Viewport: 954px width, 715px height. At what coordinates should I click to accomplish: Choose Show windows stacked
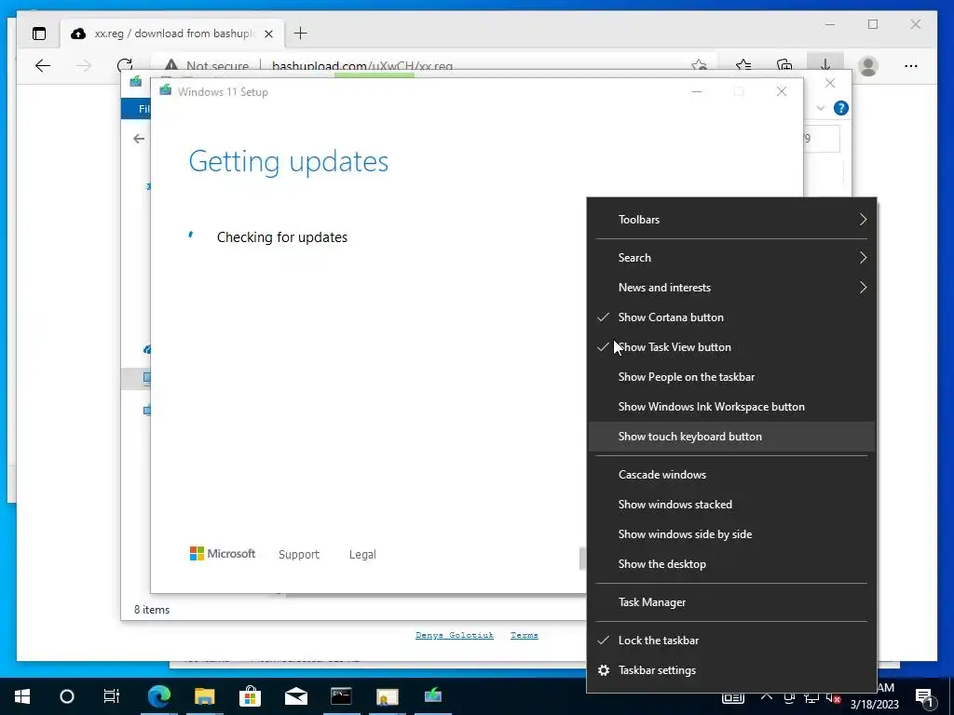point(731,505)
